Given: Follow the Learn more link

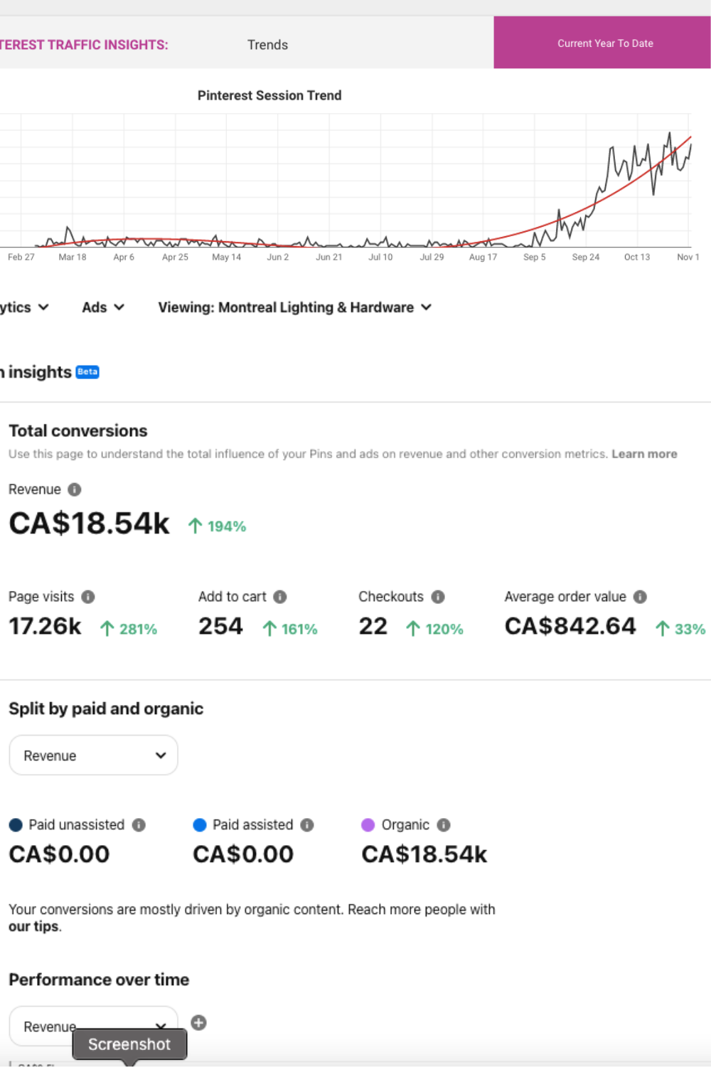Looking at the screenshot, I should (644, 454).
